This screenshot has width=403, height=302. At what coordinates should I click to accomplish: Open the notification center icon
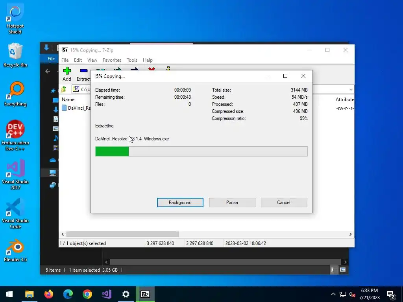391,295
